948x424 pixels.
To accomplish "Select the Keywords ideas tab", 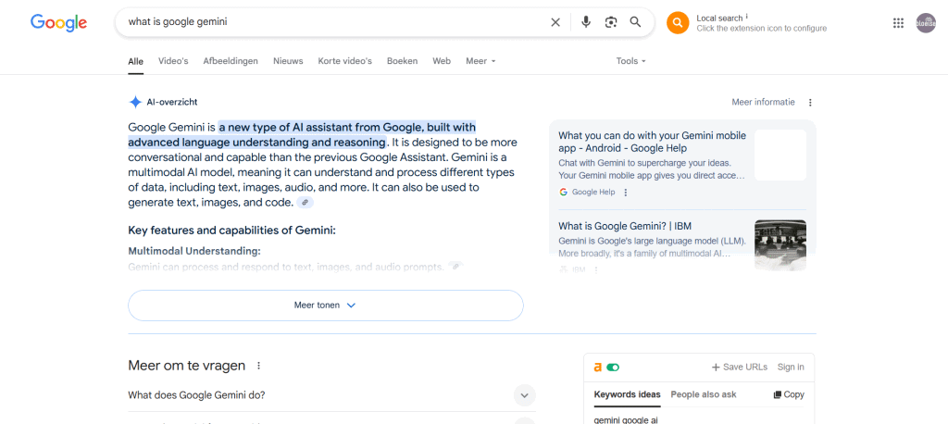I will tap(627, 395).
